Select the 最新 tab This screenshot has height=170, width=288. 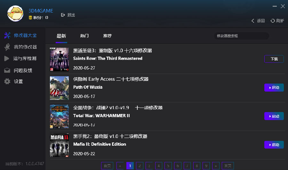click(x=61, y=36)
